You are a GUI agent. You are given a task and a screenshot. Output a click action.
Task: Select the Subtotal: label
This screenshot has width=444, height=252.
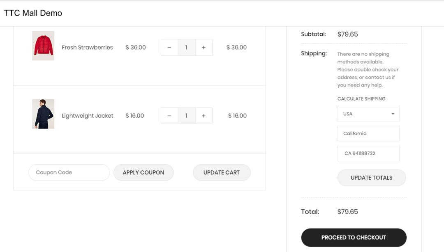313,34
